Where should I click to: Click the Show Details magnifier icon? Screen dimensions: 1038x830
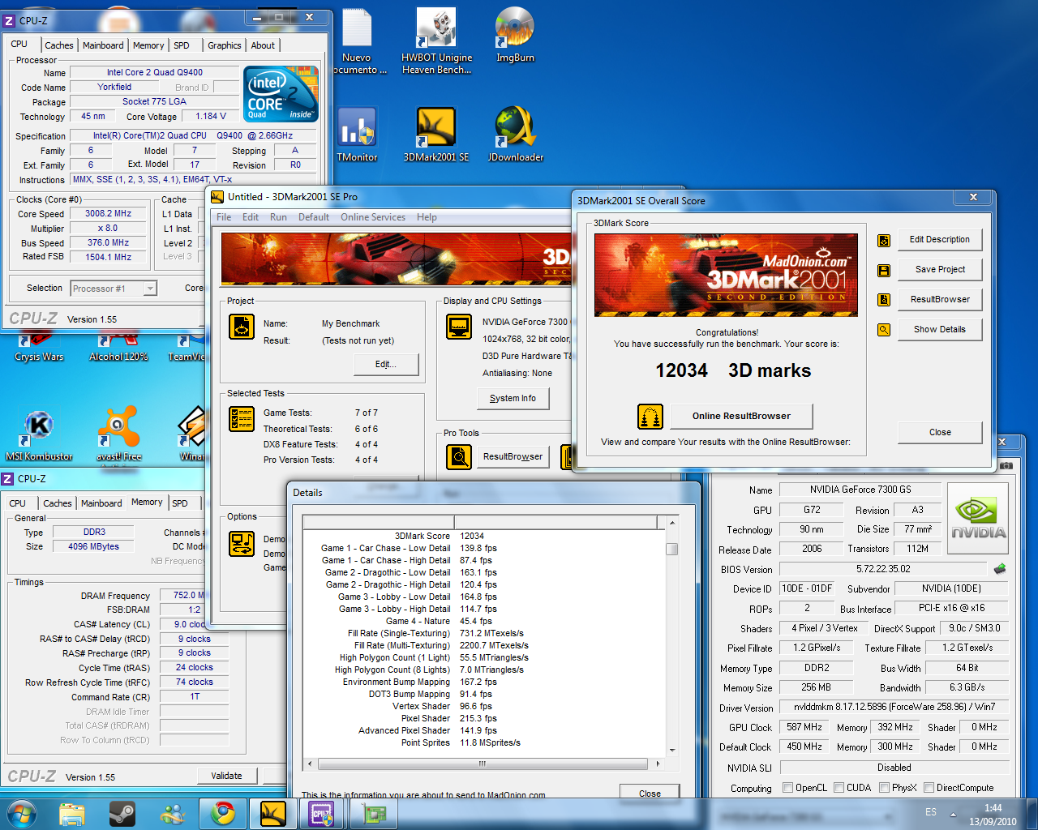[x=884, y=330]
